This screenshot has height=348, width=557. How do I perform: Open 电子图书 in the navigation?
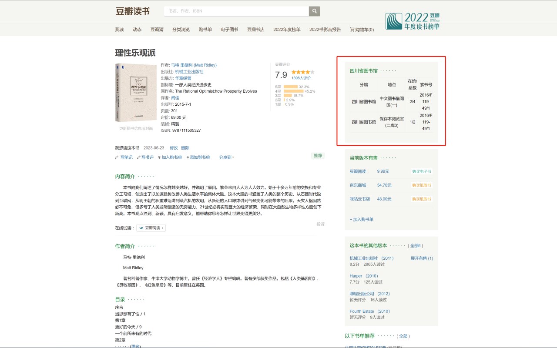(x=229, y=30)
